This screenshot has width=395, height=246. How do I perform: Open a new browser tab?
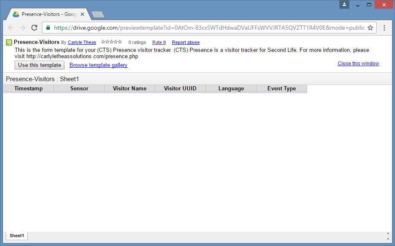tap(97, 15)
